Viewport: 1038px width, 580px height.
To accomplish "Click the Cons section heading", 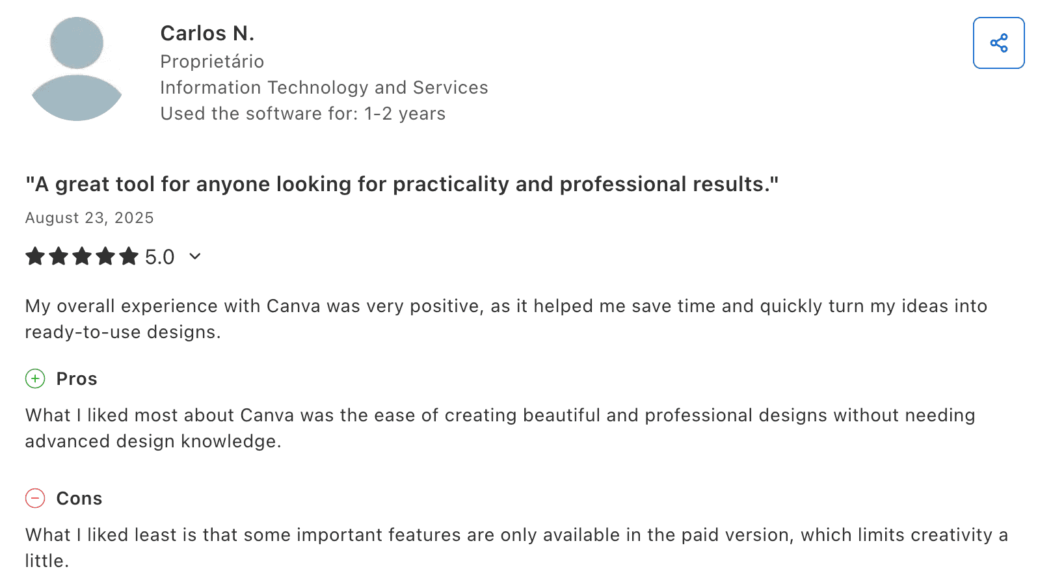I will (x=79, y=499).
